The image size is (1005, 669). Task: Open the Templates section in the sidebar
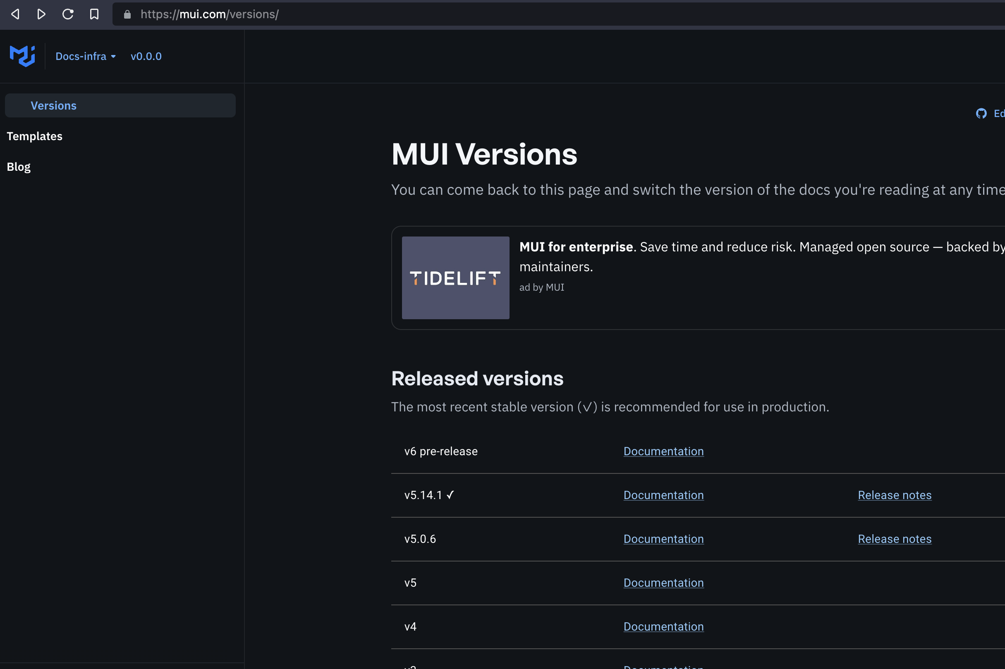coord(35,136)
